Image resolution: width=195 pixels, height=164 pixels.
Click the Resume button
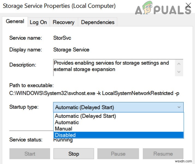click(163, 154)
